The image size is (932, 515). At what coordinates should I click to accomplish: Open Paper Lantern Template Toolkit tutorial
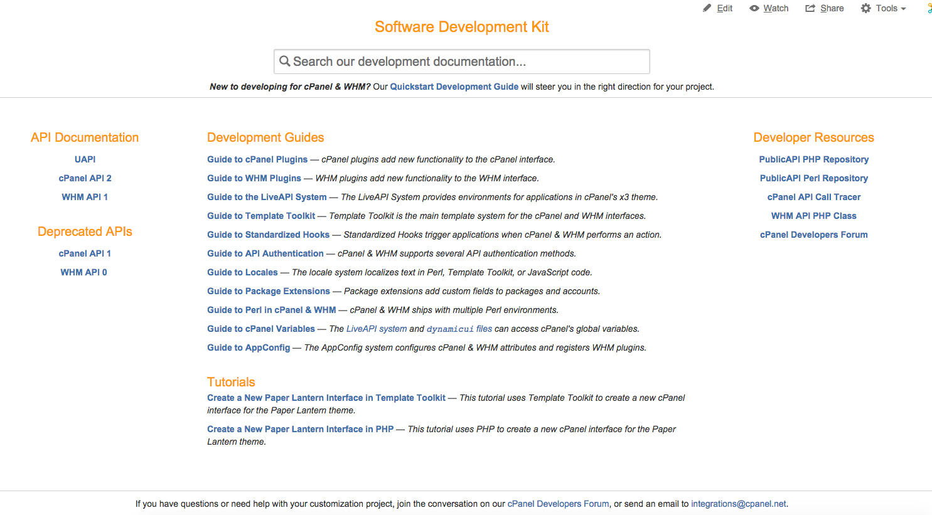[326, 398]
